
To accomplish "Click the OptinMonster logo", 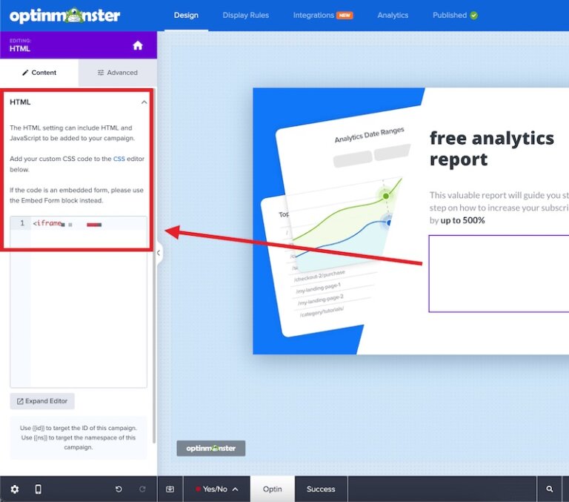I will (x=64, y=16).
